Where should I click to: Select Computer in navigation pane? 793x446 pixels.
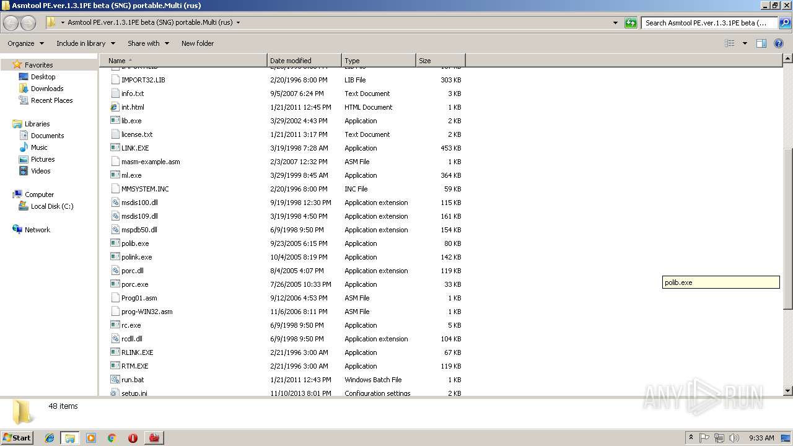coord(39,195)
